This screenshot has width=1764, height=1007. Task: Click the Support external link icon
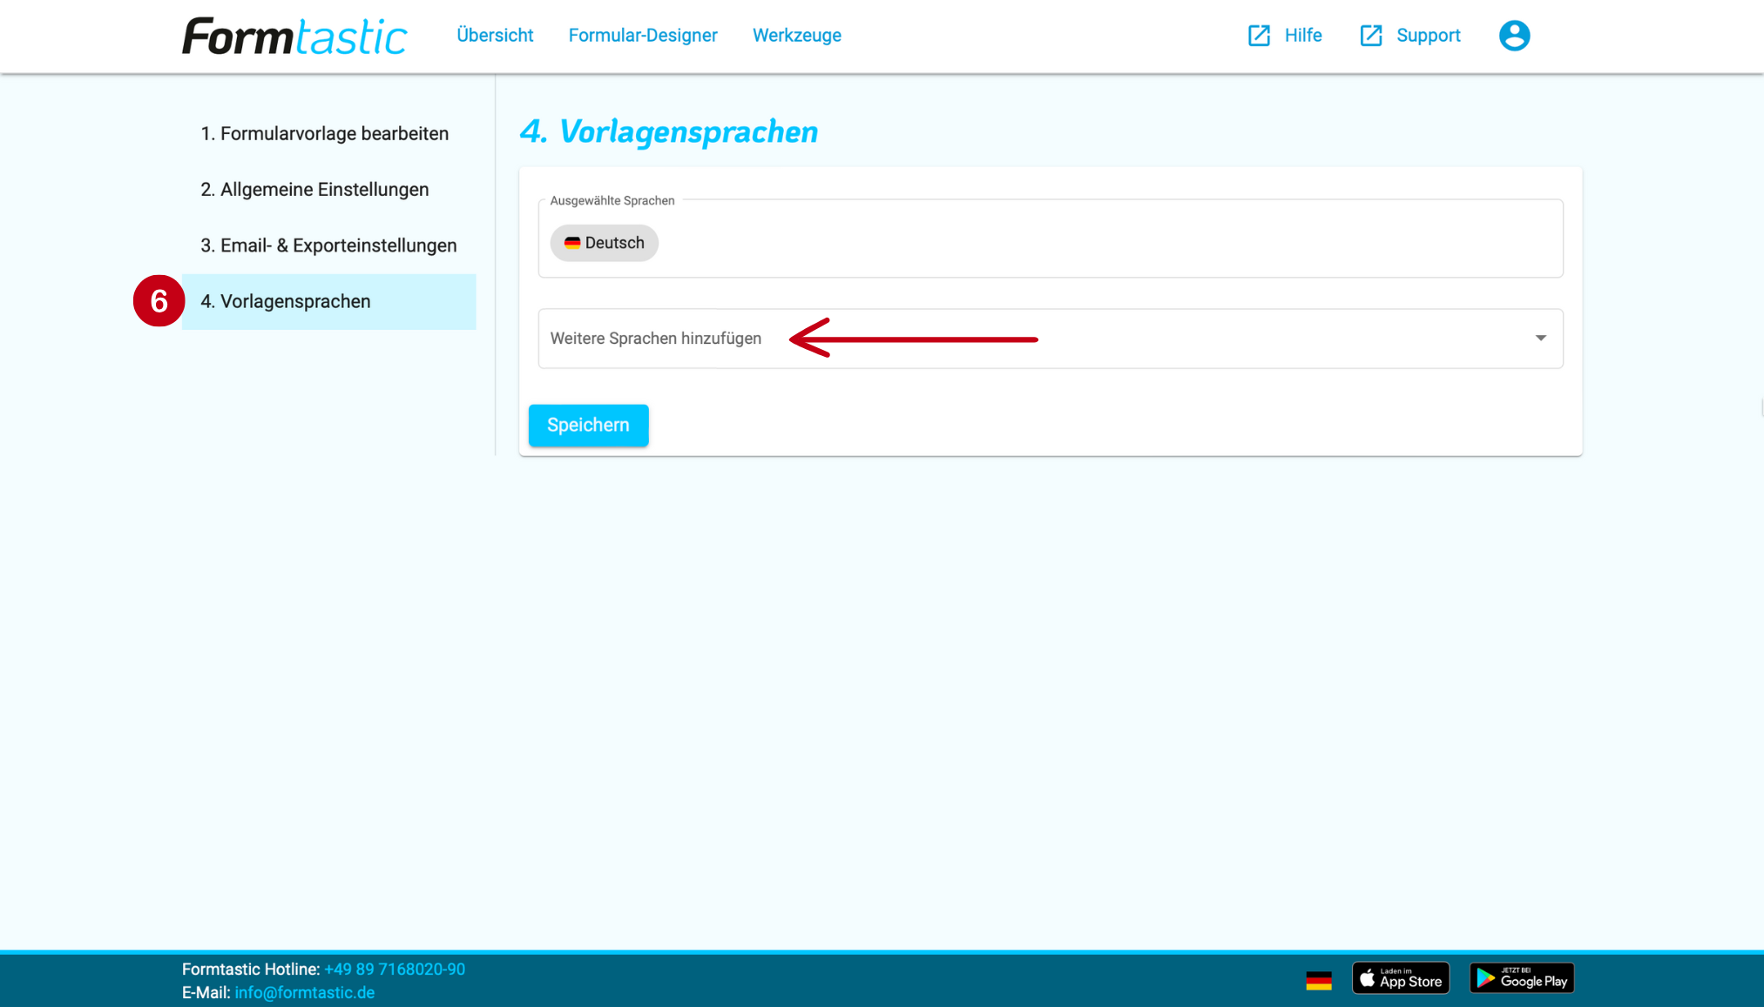pos(1371,36)
